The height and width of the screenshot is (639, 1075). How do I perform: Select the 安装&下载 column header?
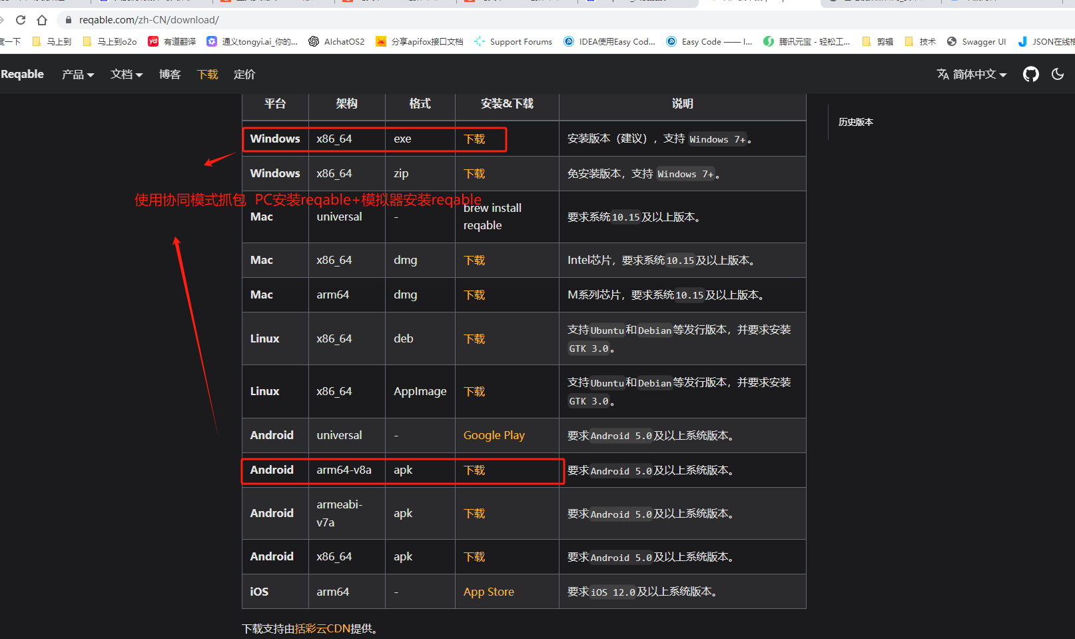pyautogui.click(x=508, y=103)
